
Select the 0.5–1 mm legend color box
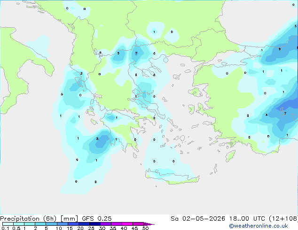[x=19, y=224]
